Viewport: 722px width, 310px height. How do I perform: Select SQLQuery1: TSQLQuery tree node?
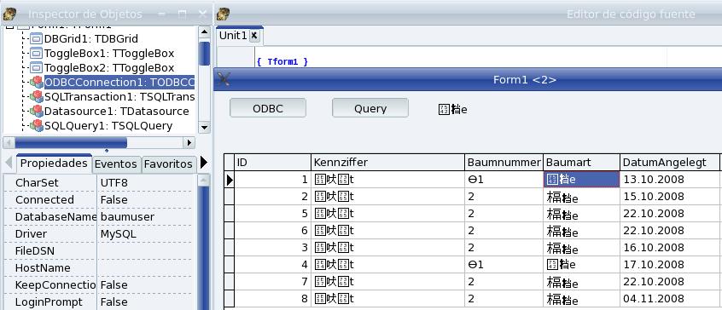108,126
